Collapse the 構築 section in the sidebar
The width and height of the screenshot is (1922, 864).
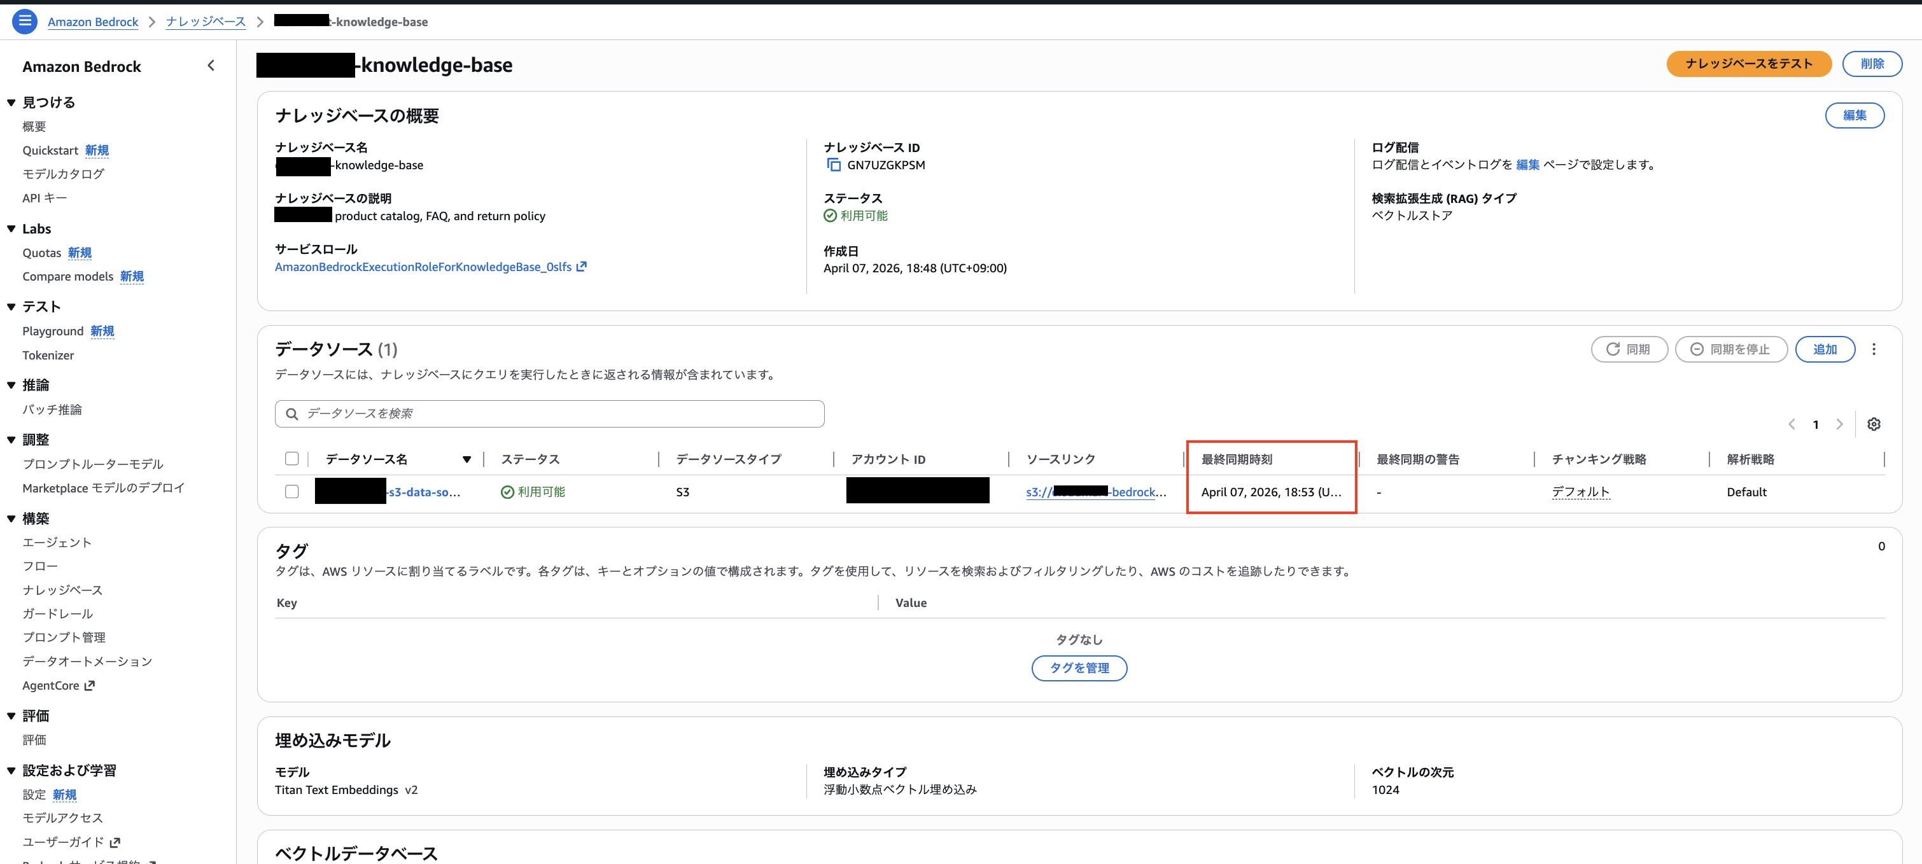11,517
